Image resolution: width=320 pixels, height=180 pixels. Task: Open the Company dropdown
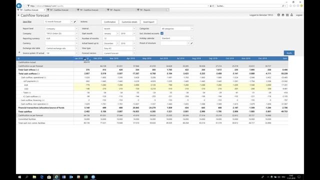tap(61, 33)
